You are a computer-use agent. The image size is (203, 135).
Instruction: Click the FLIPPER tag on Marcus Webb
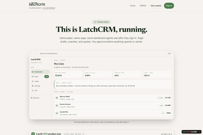click(x=160, y=98)
